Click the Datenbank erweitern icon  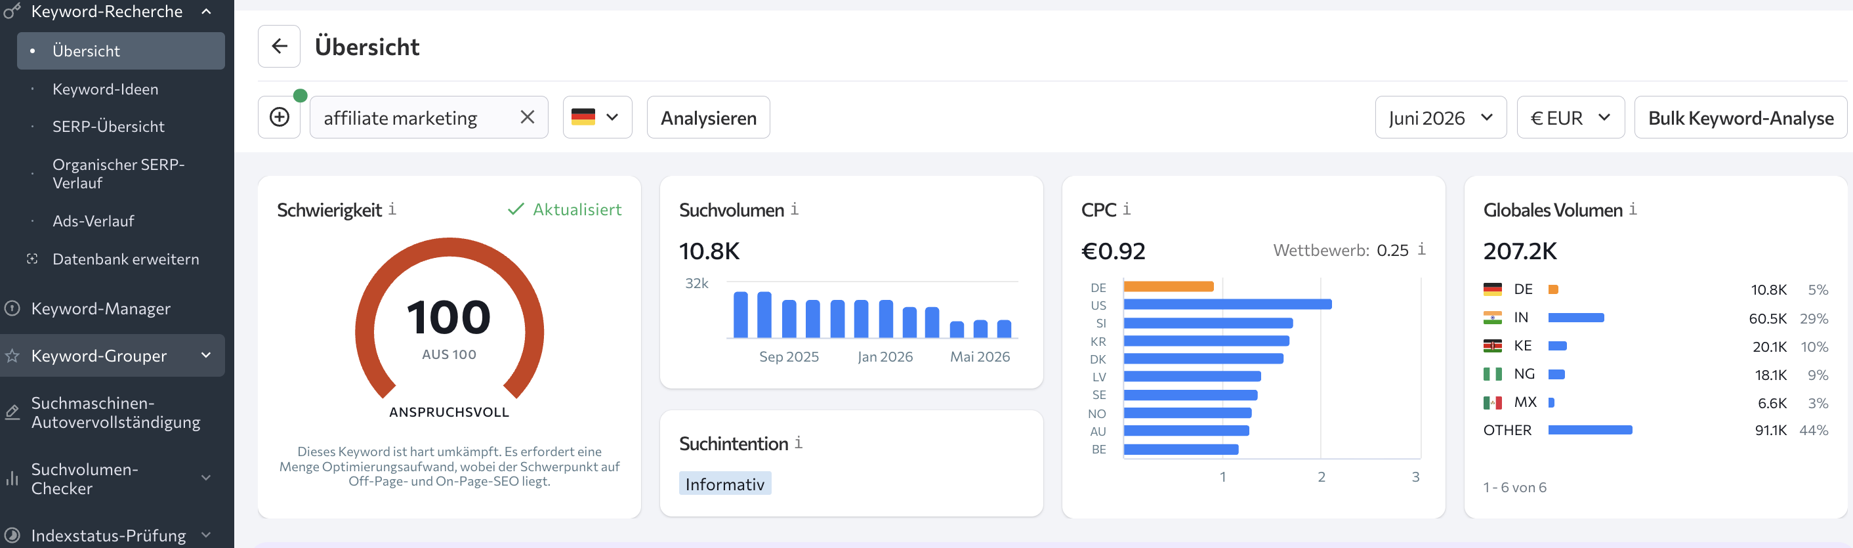(x=32, y=259)
